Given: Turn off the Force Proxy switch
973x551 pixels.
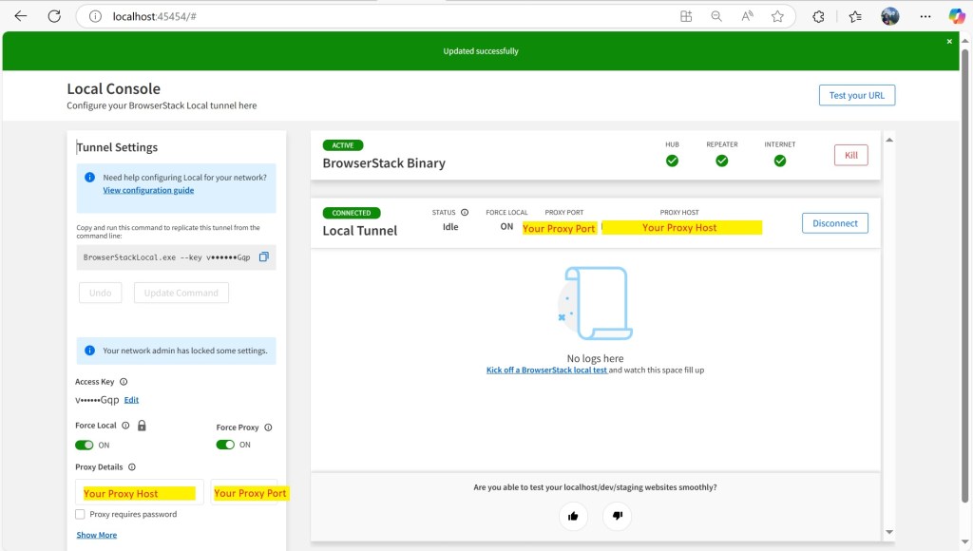Looking at the screenshot, I should coord(225,445).
